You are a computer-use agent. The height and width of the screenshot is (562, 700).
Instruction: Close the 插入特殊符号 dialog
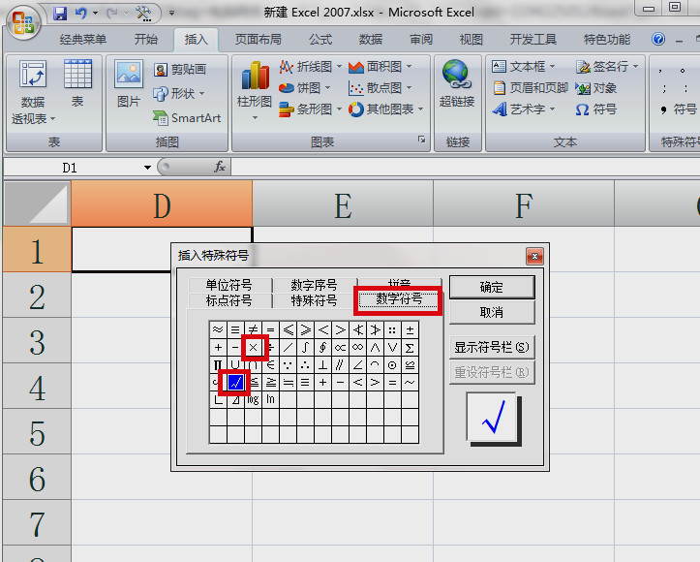[x=534, y=256]
